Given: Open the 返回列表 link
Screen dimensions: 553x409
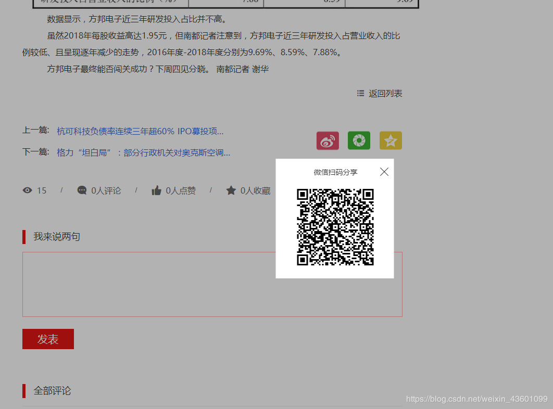Looking at the screenshot, I should tap(385, 94).
